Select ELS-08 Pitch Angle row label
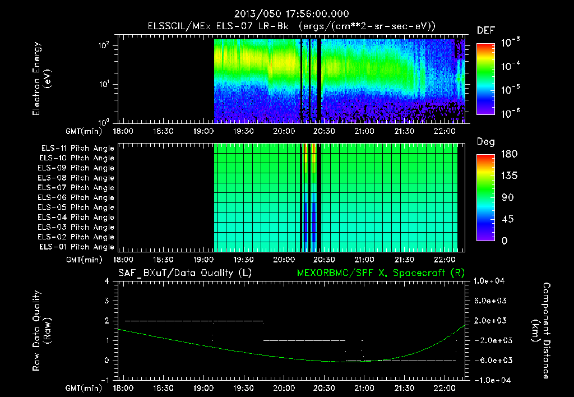574x397 pixels. coord(76,178)
